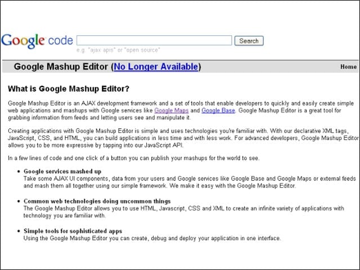Focus the Google code search field

click(154, 40)
